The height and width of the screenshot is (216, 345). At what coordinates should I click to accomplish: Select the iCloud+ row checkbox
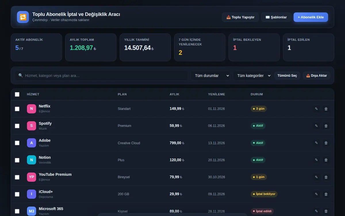point(17,194)
